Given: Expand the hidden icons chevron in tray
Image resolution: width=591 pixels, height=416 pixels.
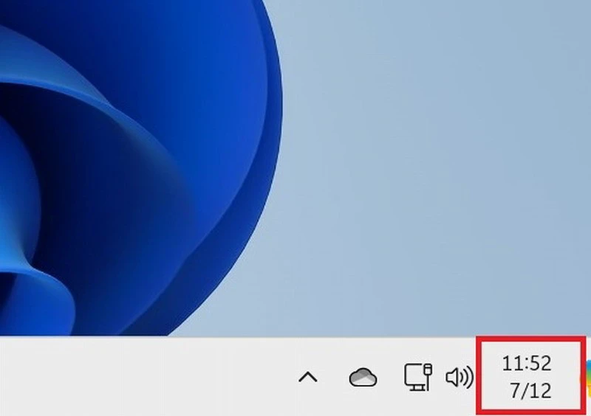Looking at the screenshot, I should click(x=307, y=378).
